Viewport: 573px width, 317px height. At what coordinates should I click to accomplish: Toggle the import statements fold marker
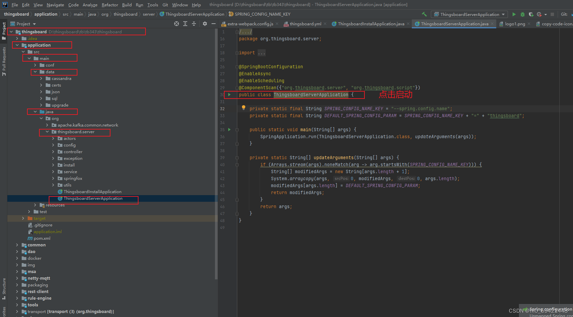pyautogui.click(x=237, y=53)
